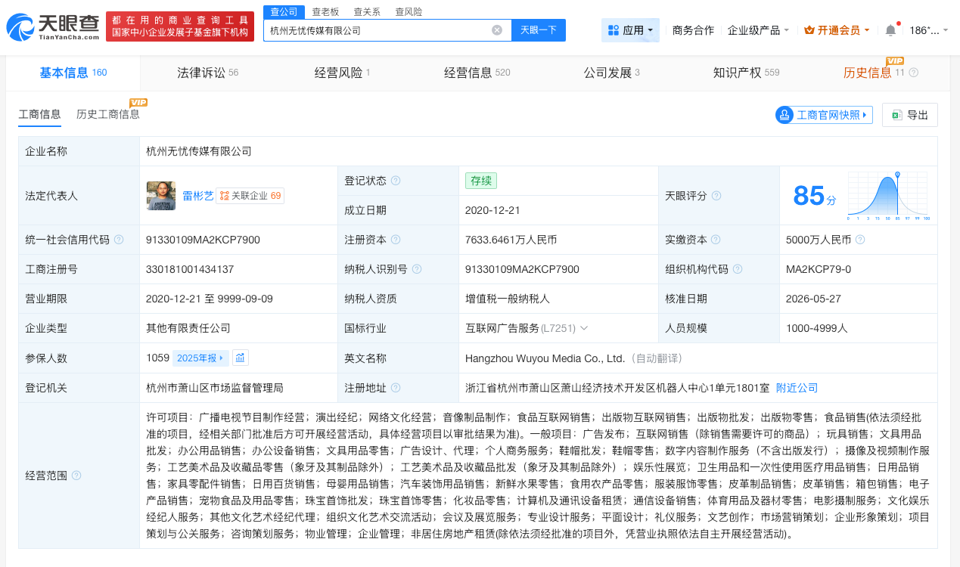Click the 应用 grid icon
This screenshot has height=567, width=960.
(613, 30)
